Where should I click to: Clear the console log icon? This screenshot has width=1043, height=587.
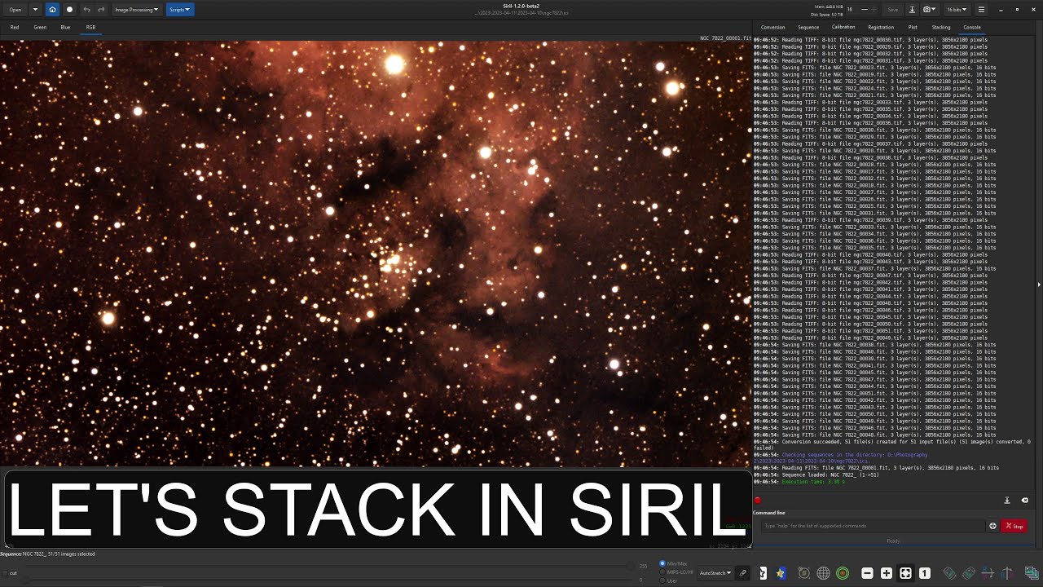1025,501
